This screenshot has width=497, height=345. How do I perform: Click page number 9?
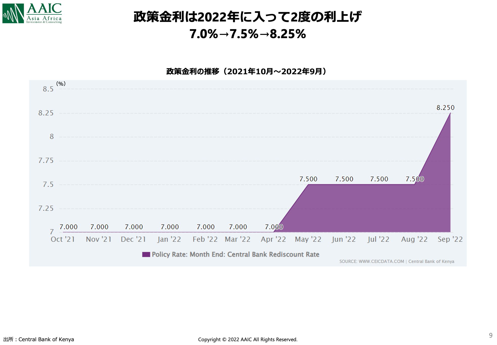tap(490, 335)
